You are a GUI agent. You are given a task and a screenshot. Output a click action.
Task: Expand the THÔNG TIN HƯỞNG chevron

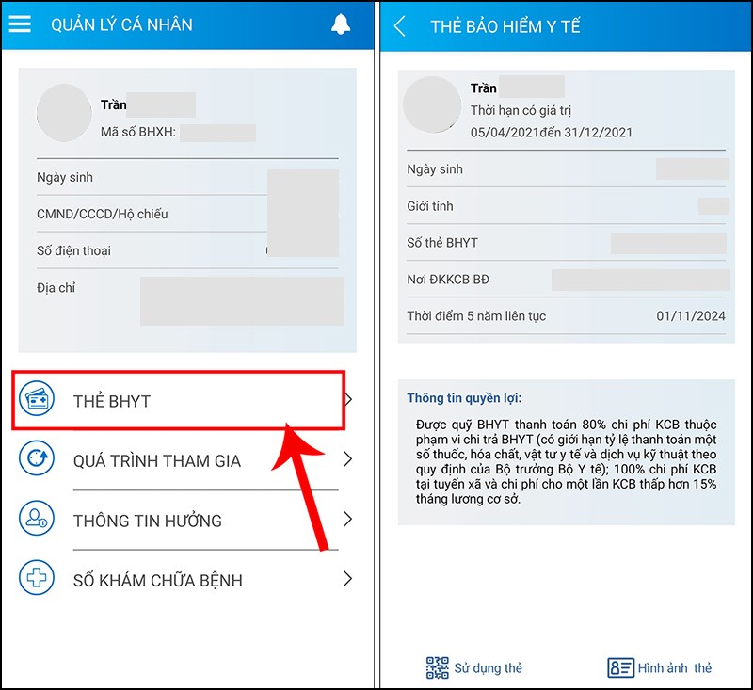[348, 519]
